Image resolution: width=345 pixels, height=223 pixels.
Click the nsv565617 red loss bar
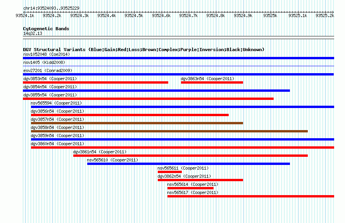251,196
